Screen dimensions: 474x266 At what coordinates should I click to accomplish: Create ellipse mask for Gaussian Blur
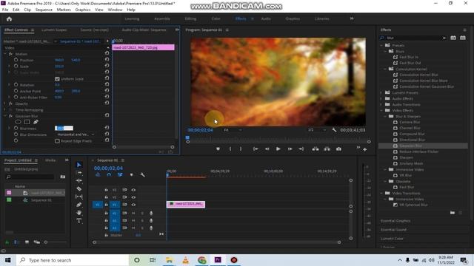tap(18, 122)
